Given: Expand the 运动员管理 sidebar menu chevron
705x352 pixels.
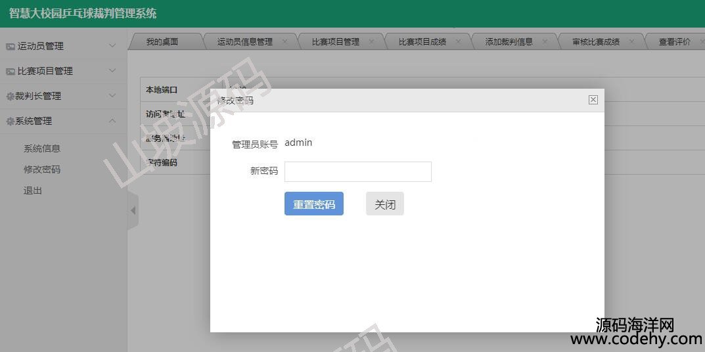Looking at the screenshot, I should pos(112,46).
